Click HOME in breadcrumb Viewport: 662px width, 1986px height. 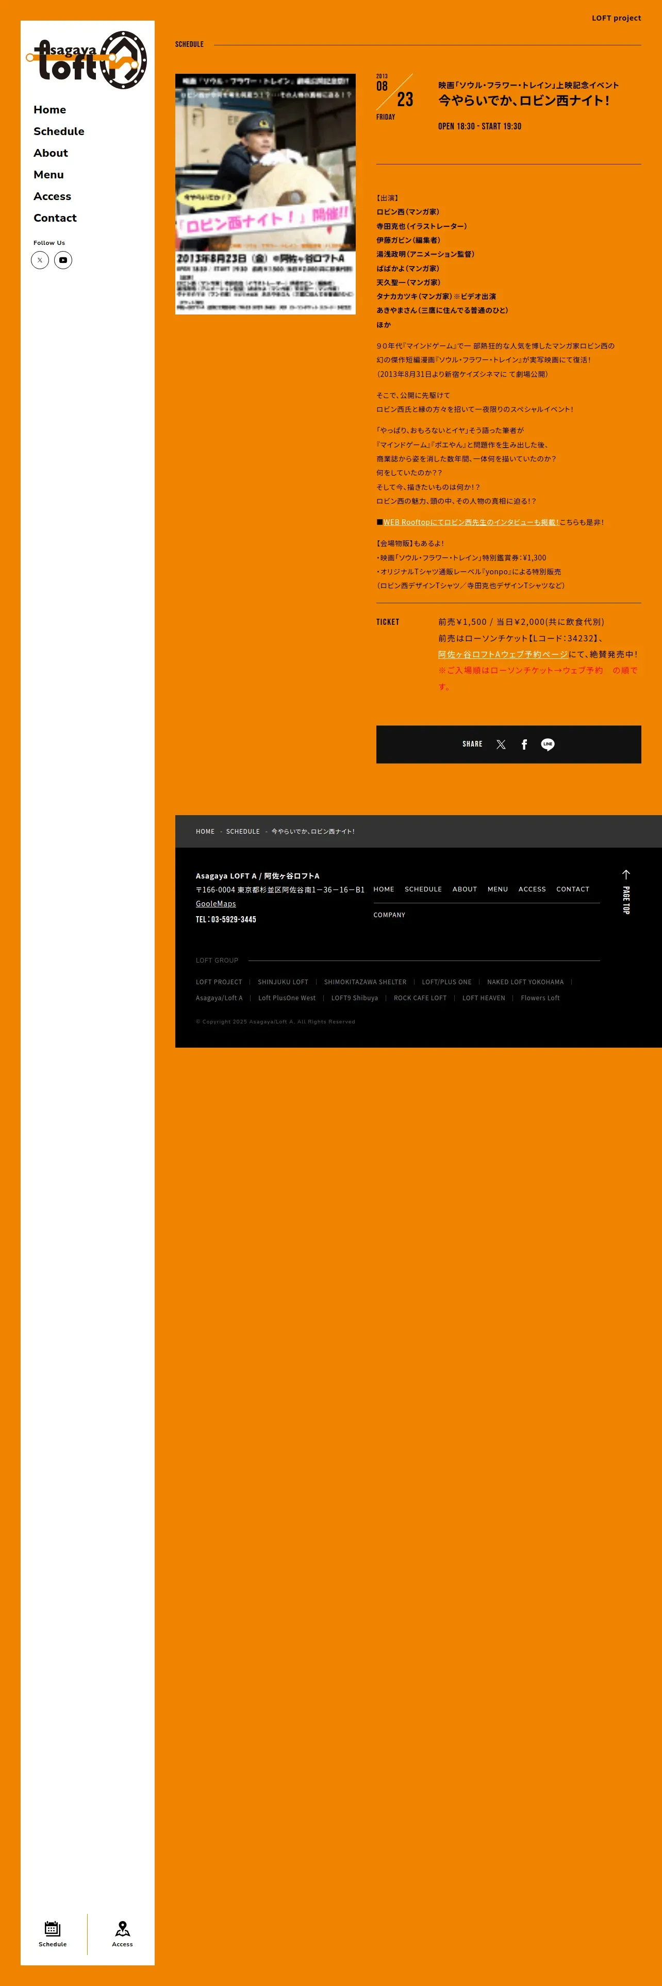pyautogui.click(x=205, y=831)
